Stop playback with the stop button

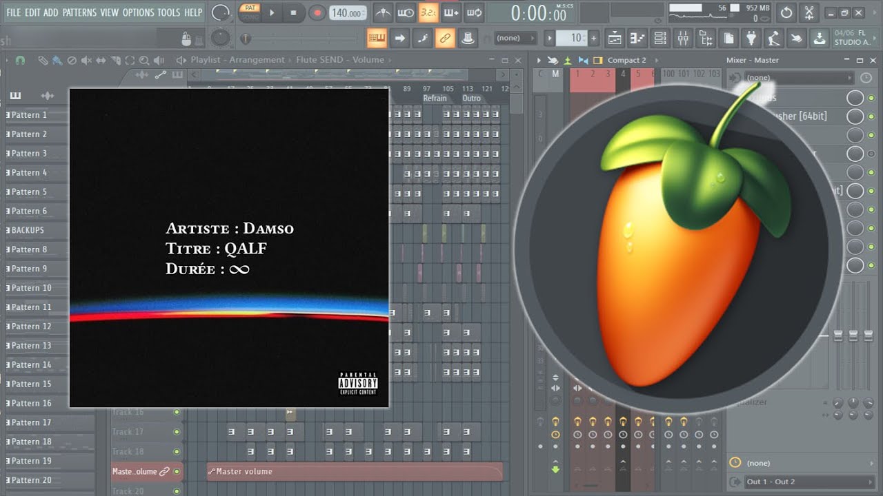pos(293,12)
